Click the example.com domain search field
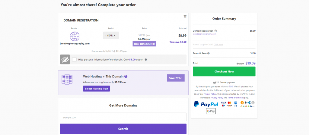 pyautogui.click(x=123, y=117)
